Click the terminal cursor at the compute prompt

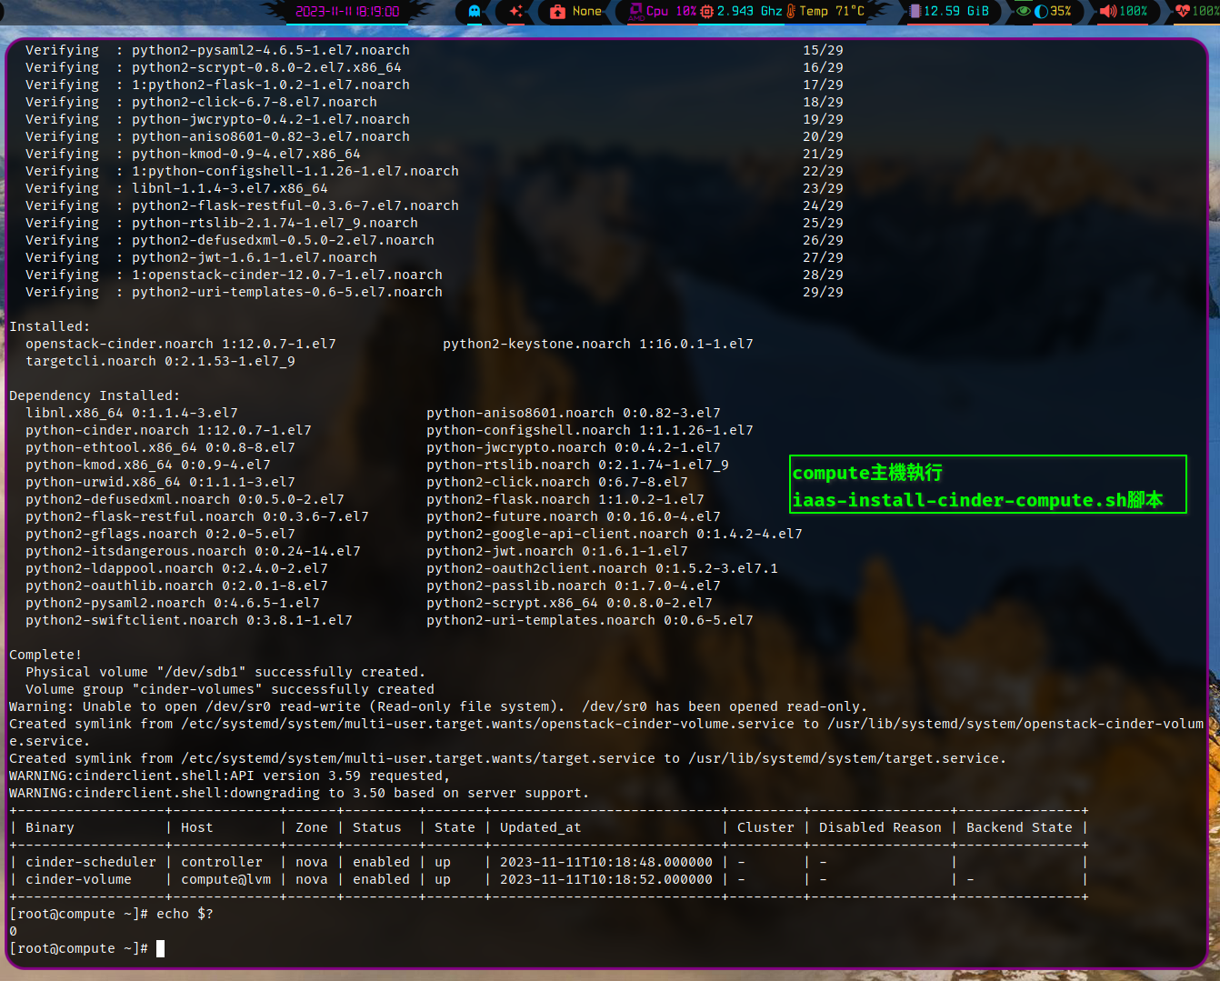pyautogui.click(x=161, y=948)
